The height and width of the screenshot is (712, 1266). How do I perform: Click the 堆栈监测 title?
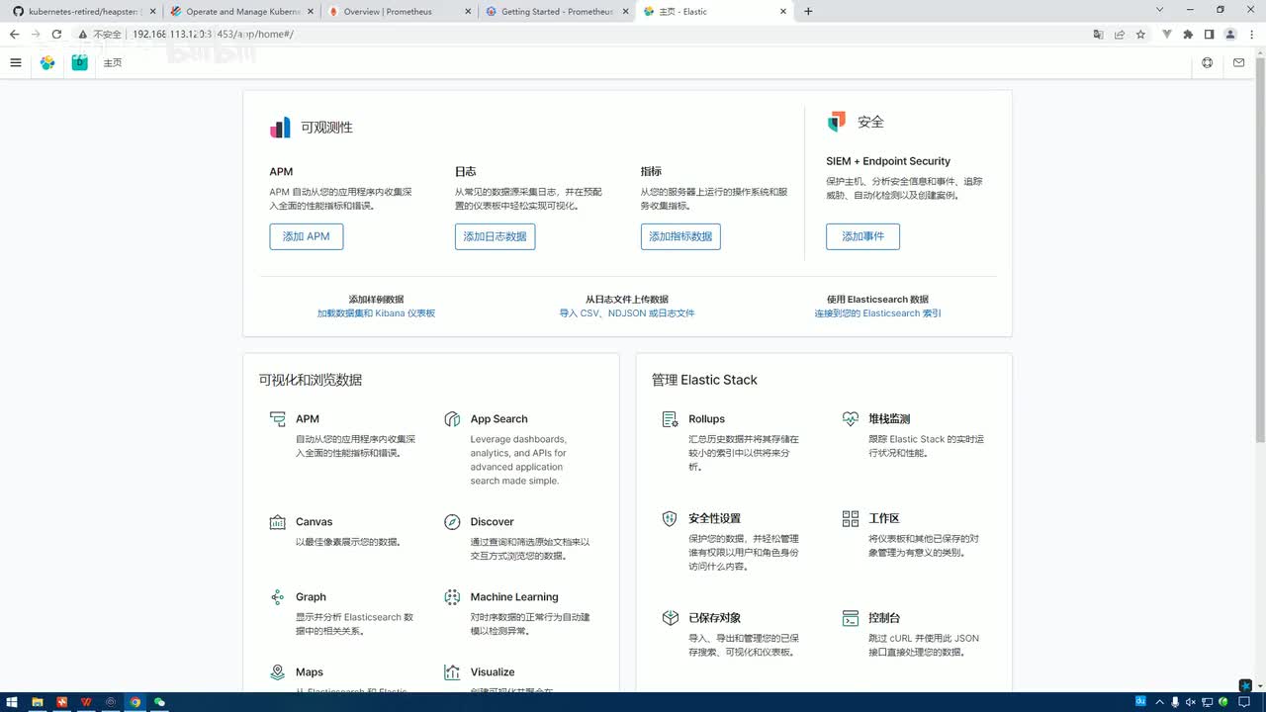pyautogui.click(x=889, y=419)
